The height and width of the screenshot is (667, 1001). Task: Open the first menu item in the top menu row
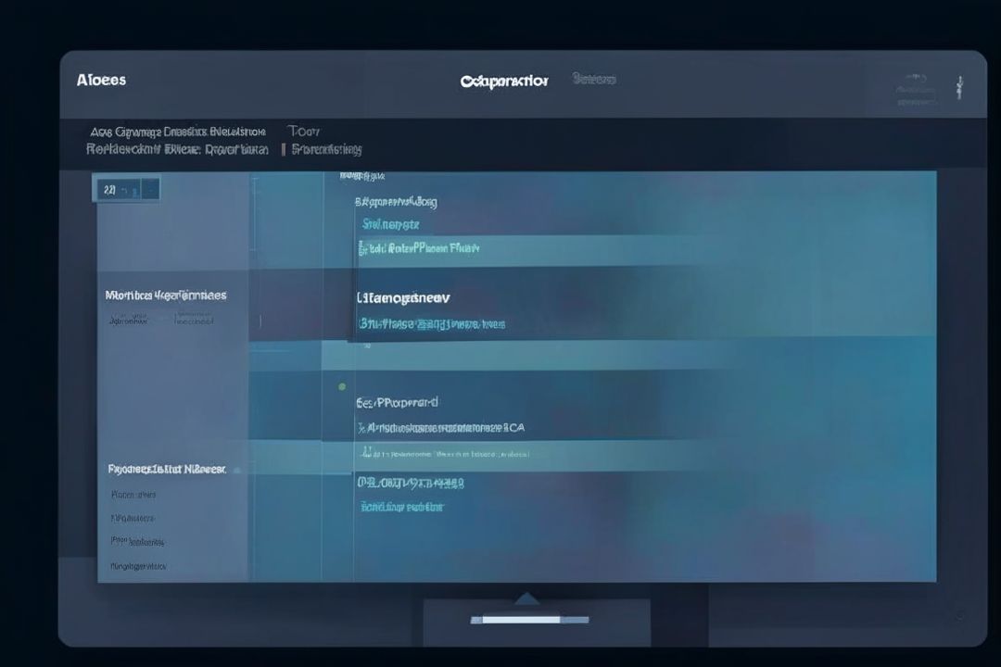(x=178, y=132)
